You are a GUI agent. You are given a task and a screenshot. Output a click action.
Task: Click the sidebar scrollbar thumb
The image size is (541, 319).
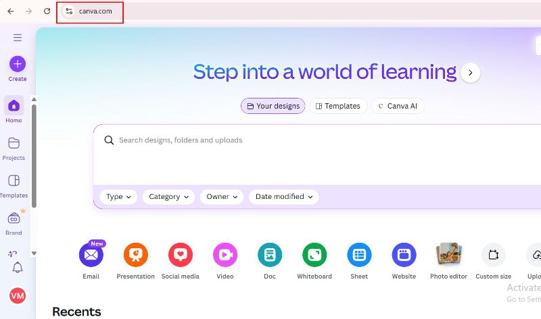click(x=34, y=156)
